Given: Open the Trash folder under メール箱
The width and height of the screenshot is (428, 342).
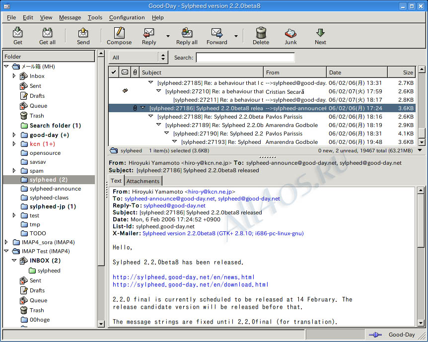Looking at the screenshot, I should pos(37,116).
